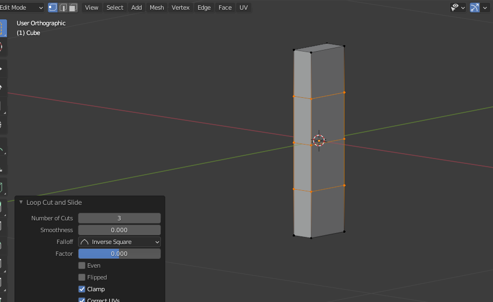Open the Edge menu
The width and height of the screenshot is (493, 302).
tap(204, 8)
